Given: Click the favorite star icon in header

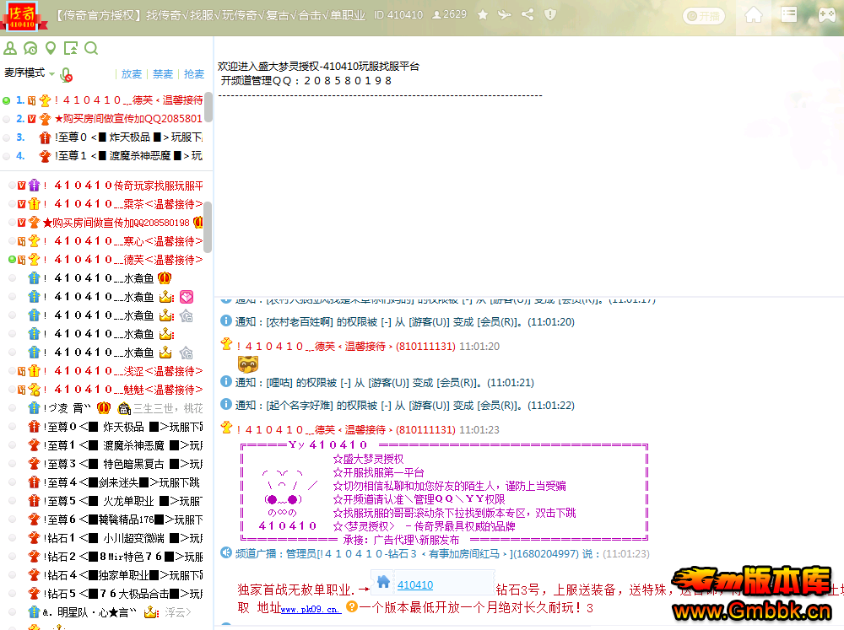Looking at the screenshot, I should click(483, 14).
